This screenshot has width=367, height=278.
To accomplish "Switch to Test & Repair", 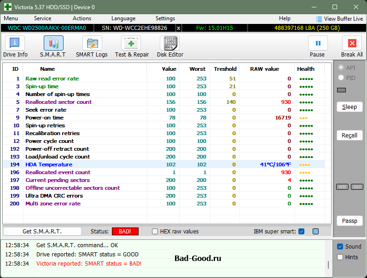I will [132, 46].
